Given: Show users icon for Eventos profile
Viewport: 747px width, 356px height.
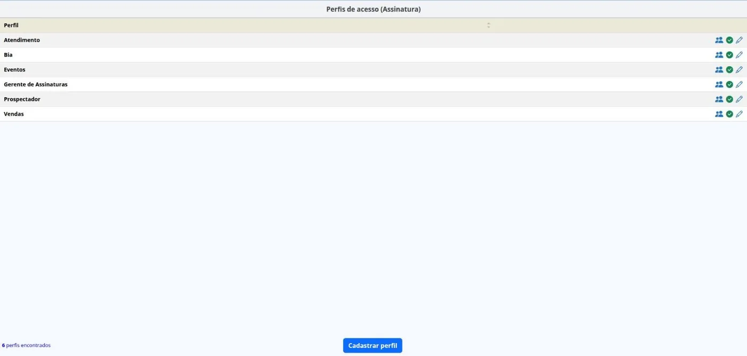Looking at the screenshot, I should pos(719,69).
